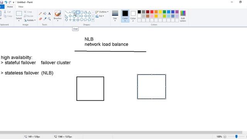Open the Select dropdown arrow
The image size is (247, 139).
coord(19,20)
